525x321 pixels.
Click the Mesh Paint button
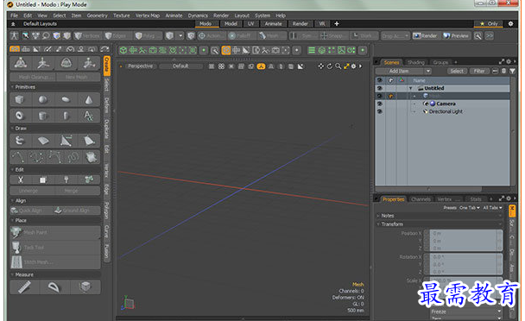click(55, 232)
